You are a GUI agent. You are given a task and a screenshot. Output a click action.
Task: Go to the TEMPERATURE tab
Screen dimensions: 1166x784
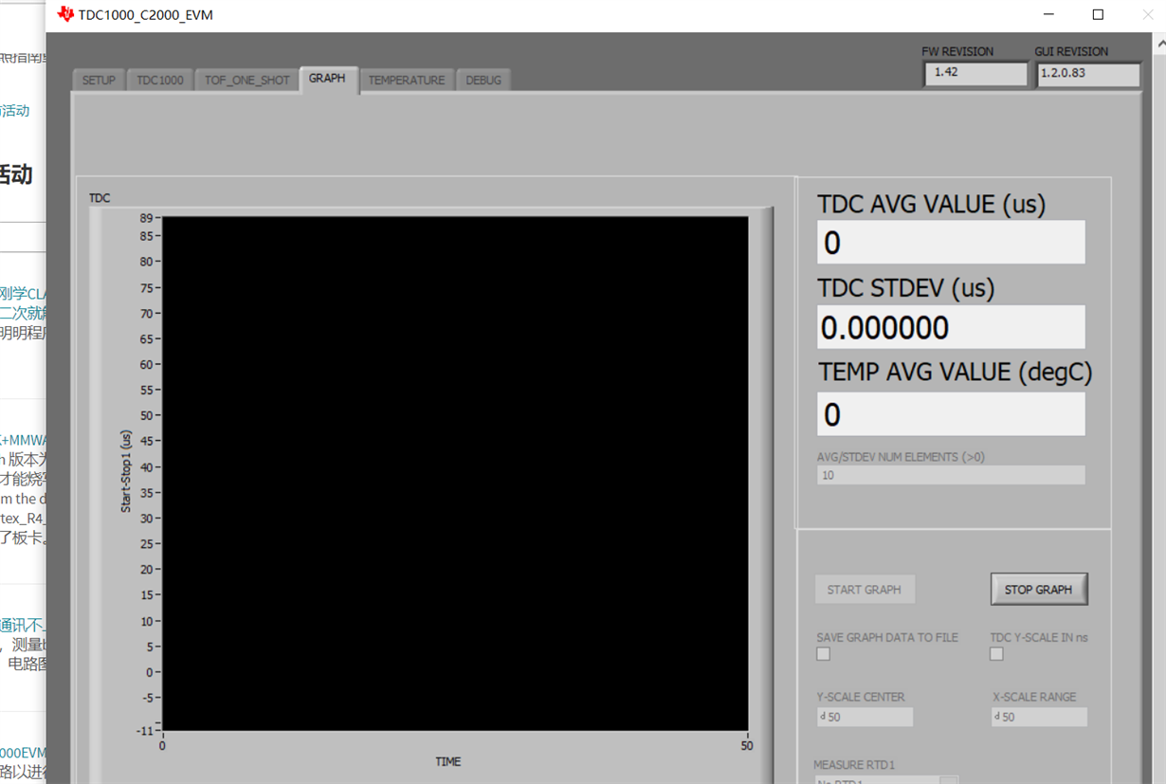(x=407, y=81)
